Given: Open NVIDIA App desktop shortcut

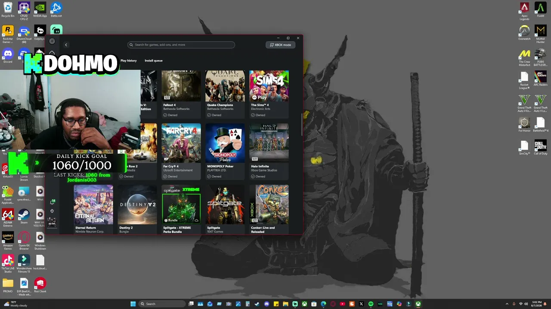Looking at the screenshot, I should [40, 10].
